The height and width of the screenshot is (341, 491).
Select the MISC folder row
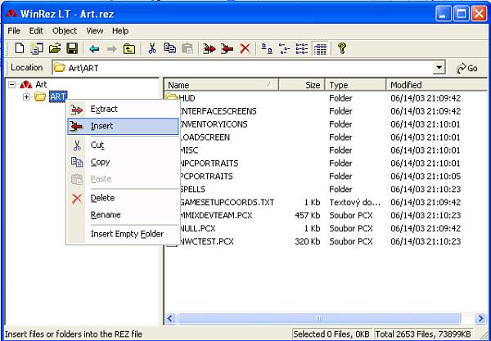pyautogui.click(x=326, y=150)
